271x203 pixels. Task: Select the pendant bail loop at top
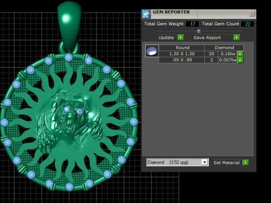click(x=69, y=25)
